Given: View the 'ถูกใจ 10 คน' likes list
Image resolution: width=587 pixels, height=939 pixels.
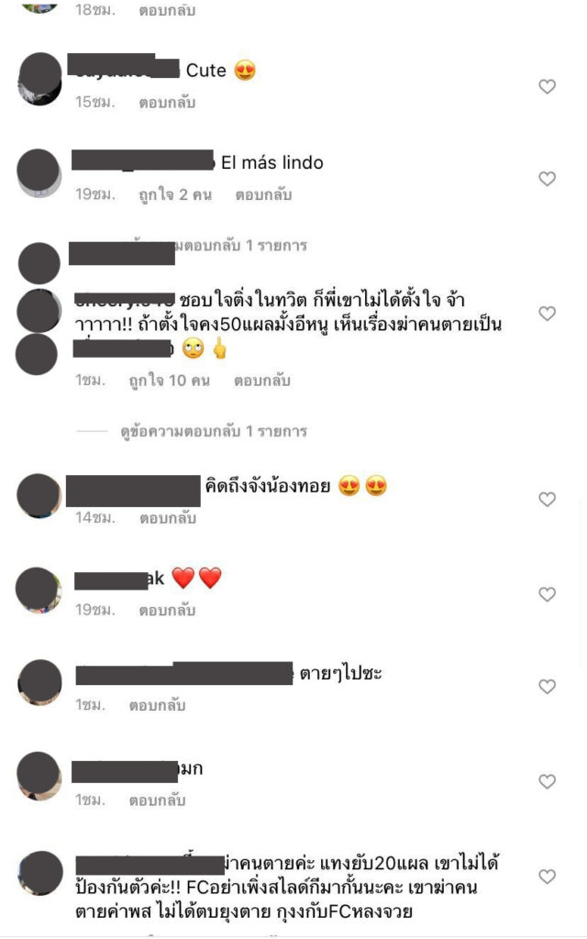Looking at the screenshot, I should [170, 381].
